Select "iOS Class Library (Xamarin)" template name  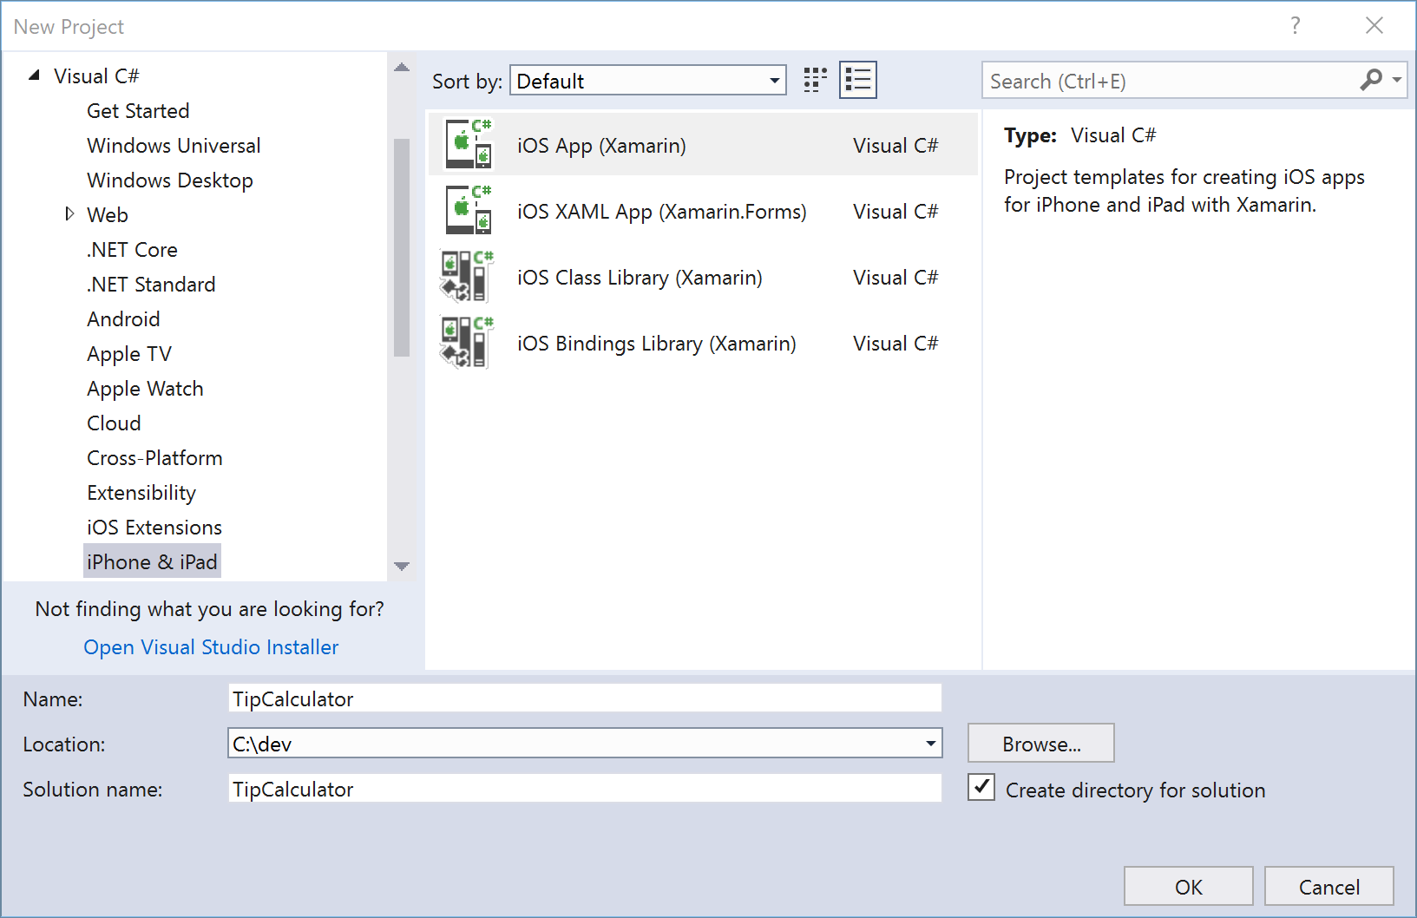point(640,278)
